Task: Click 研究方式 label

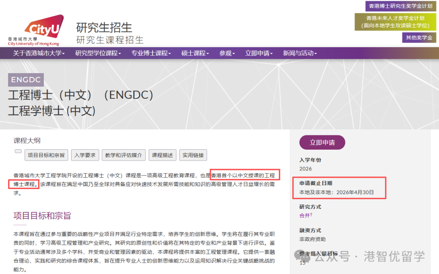Action: 310,207
